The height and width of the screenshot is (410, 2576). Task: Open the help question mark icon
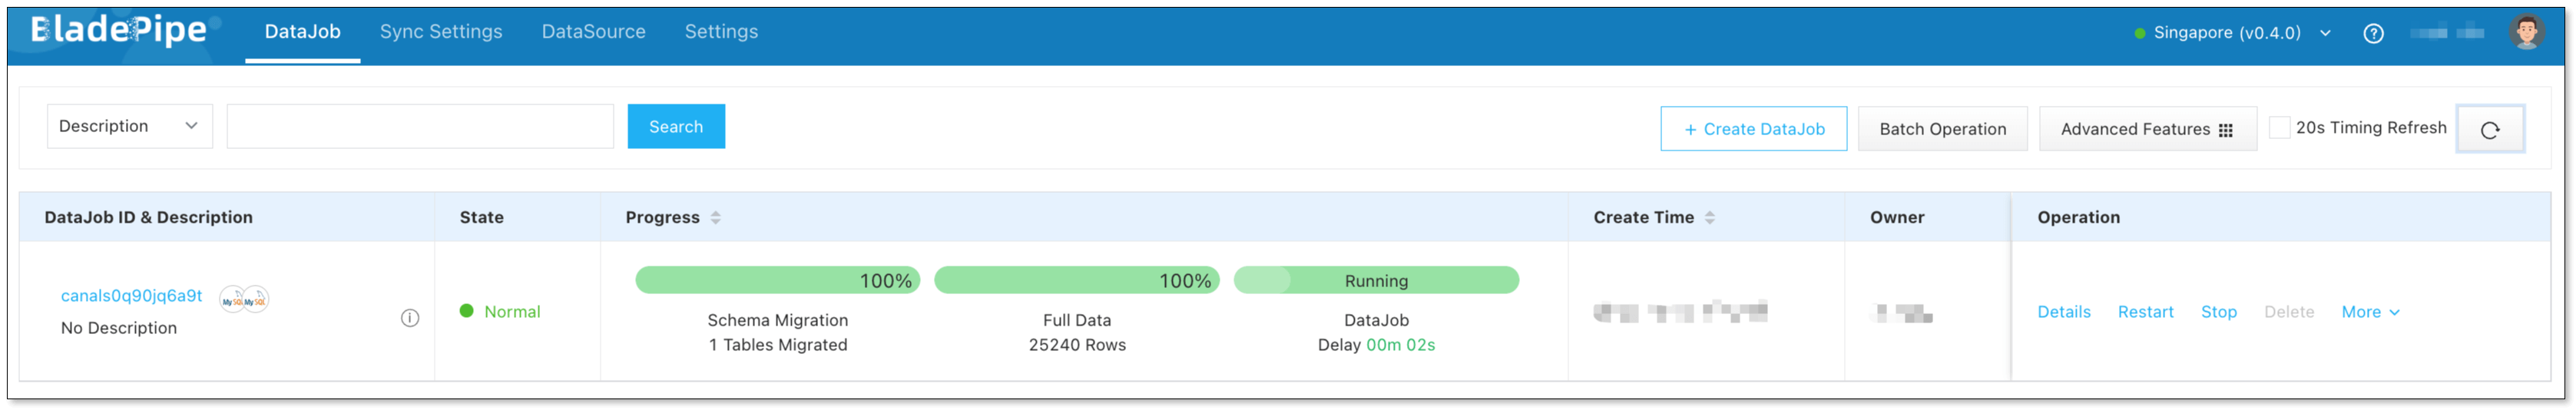[x=2373, y=33]
